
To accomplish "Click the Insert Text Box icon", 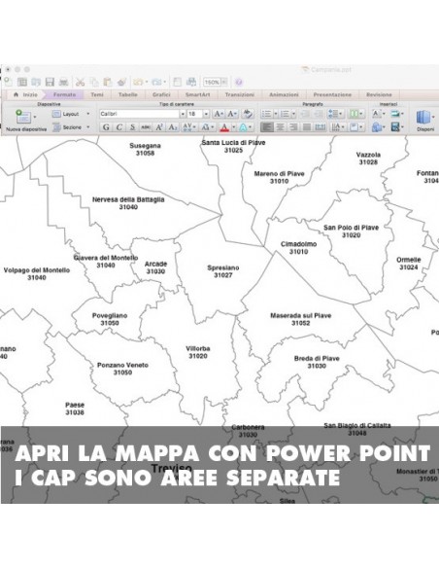I will (x=377, y=114).
